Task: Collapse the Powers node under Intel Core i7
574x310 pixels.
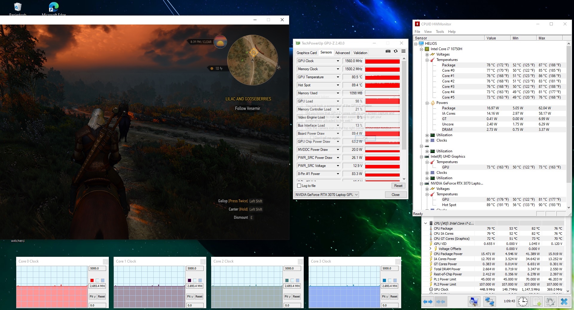Action: coord(427,103)
